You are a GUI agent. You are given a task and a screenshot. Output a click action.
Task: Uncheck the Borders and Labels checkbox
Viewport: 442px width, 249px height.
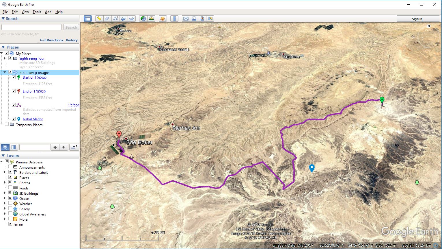tap(10, 172)
